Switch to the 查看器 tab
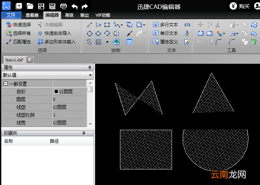The image size is (260, 185). tap(32, 15)
